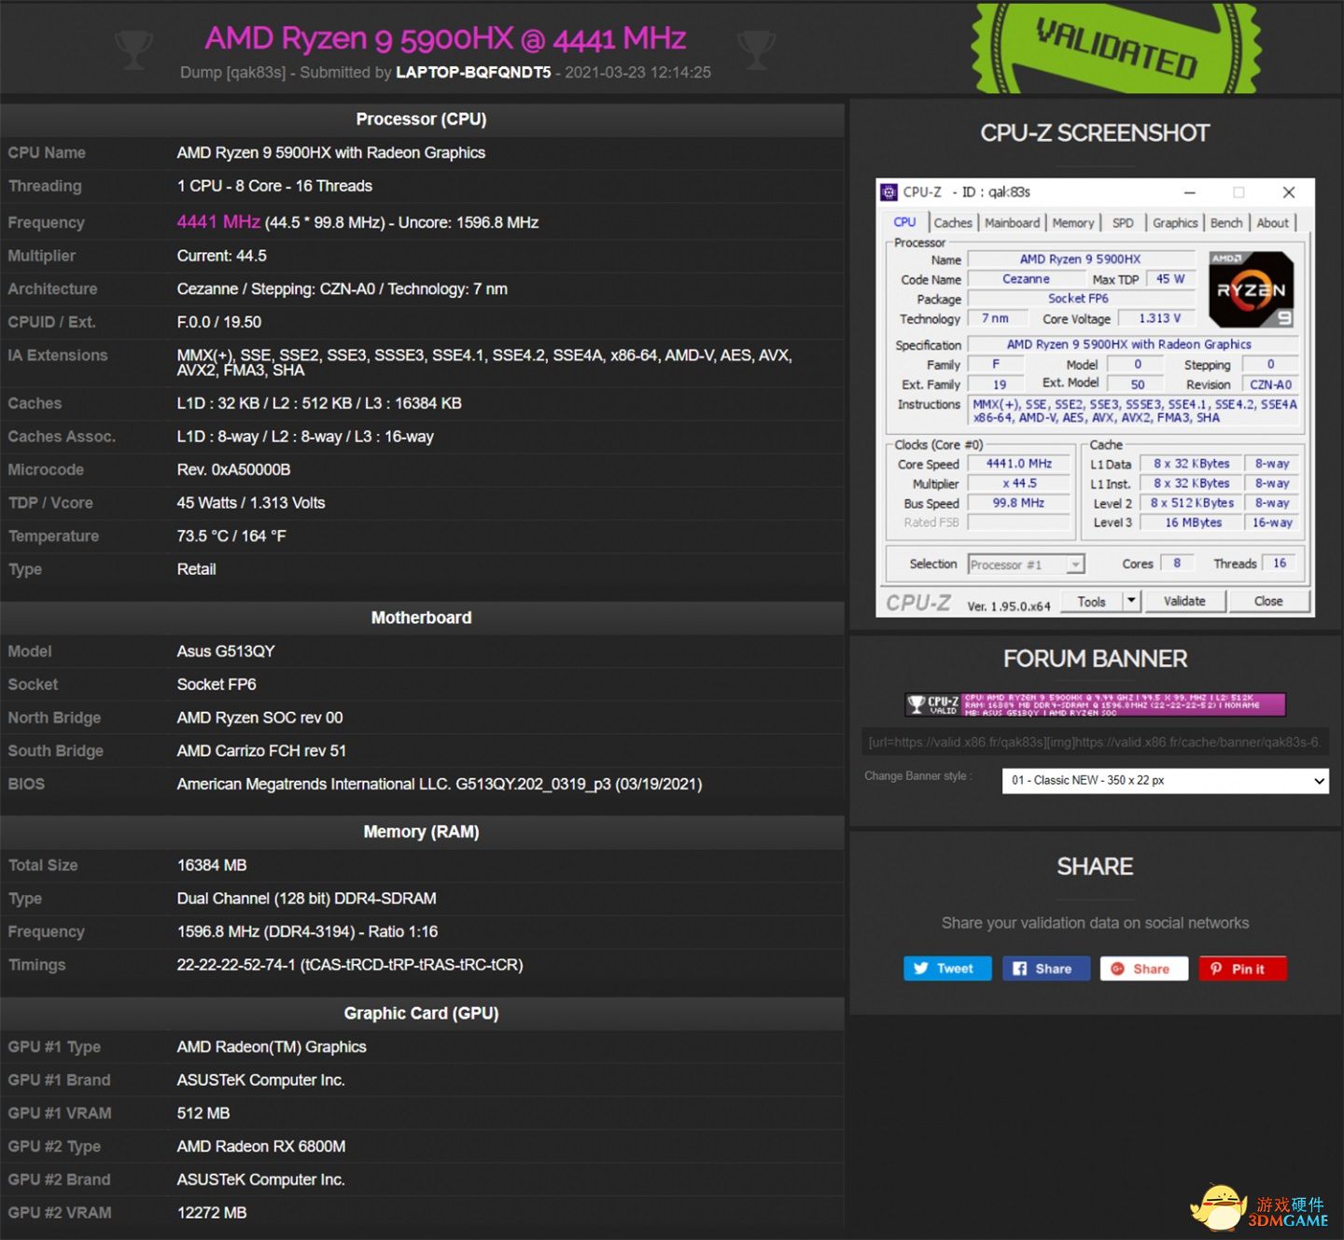Click the green VALIDATED stamp

coord(1116,47)
